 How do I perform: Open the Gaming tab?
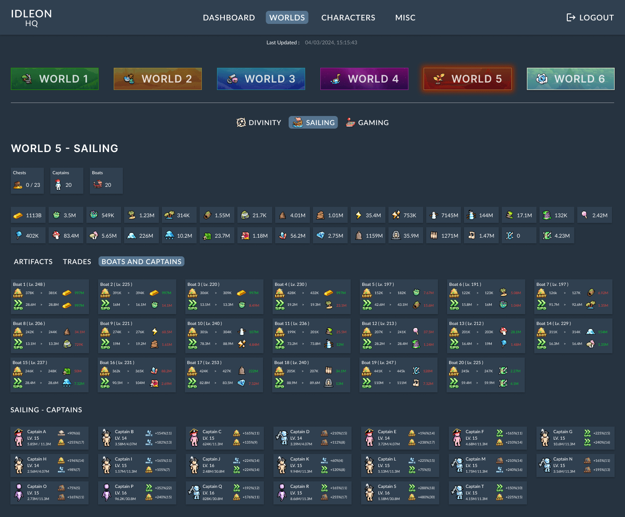pos(367,123)
